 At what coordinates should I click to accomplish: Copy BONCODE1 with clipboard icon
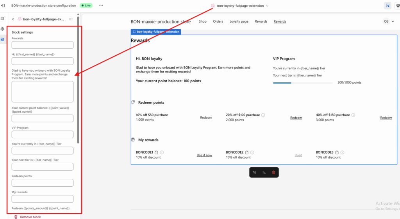point(156,152)
